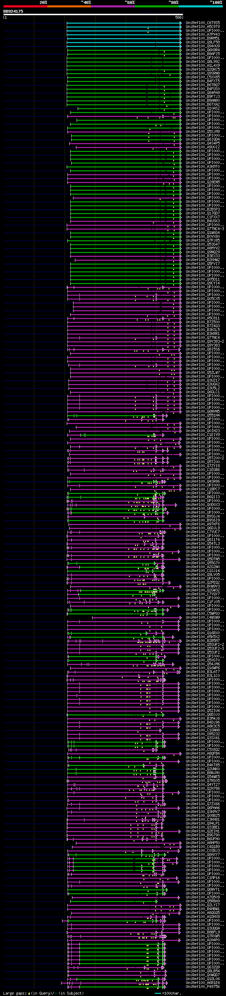
Task: Open hit UniRef100_A5C9T9
Action: (203, 27)
